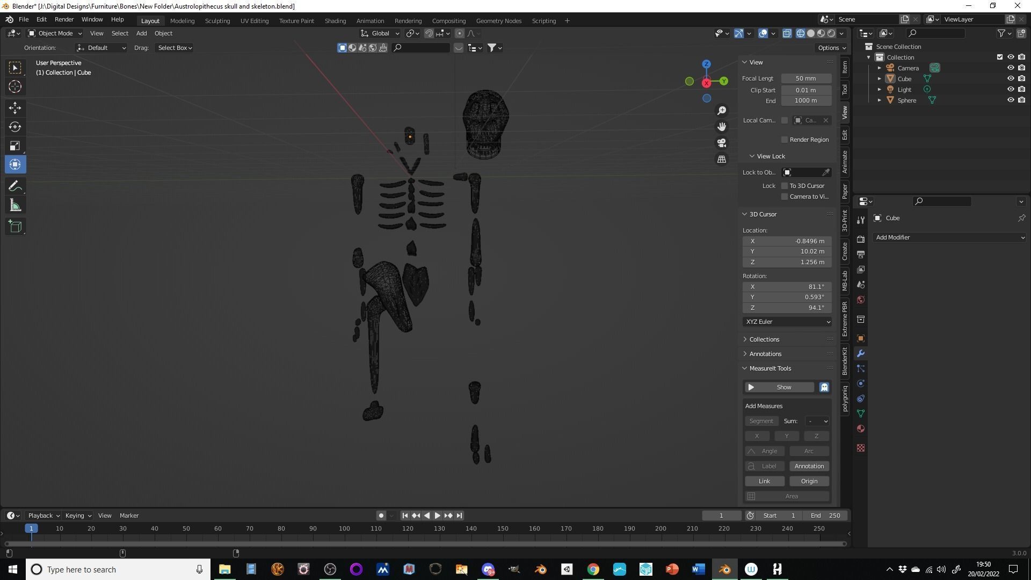Click the Origin button under Add Measures
This screenshot has height=580, width=1031.
809,481
